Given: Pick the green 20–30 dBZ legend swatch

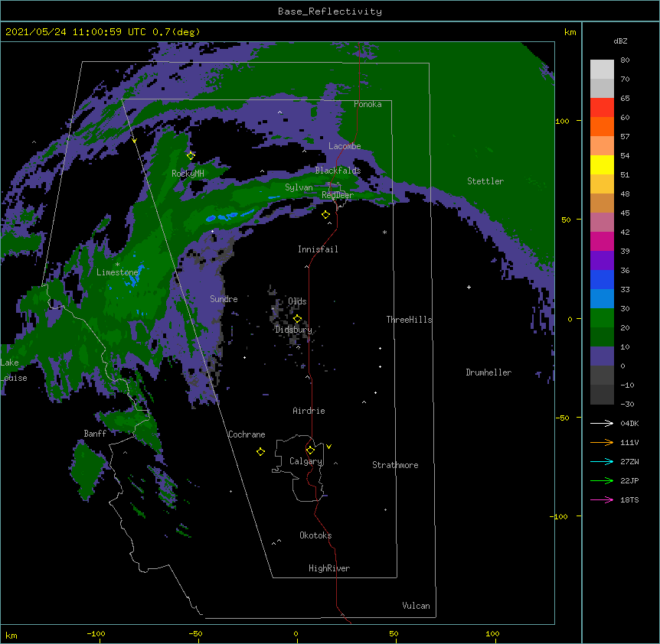Looking at the screenshot, I should click(x=602, y=318).
